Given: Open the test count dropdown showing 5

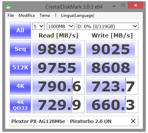Looking at the screenshot, I should coord(39,26).
